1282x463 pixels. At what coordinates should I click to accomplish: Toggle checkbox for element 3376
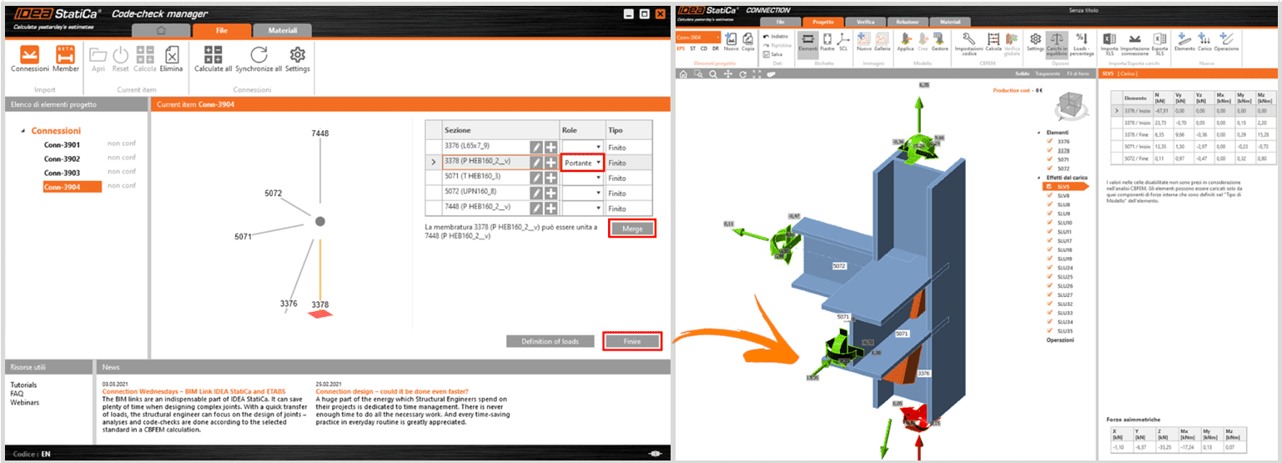tap(1048, 142)
